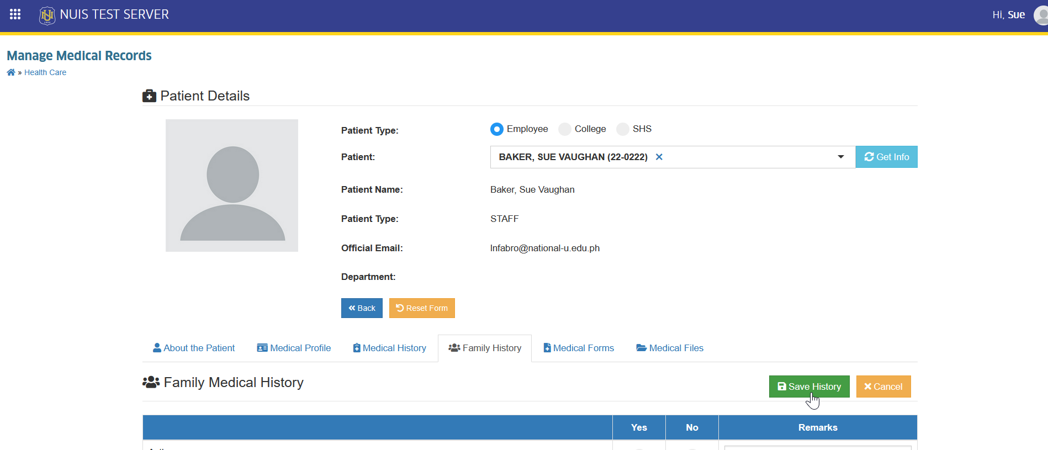Clear selected patient with the X icon
1048x450 pixels.
point(659,157)
